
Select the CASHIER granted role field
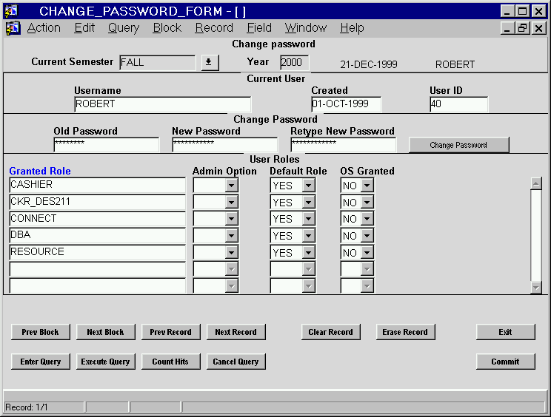[97, 185]
